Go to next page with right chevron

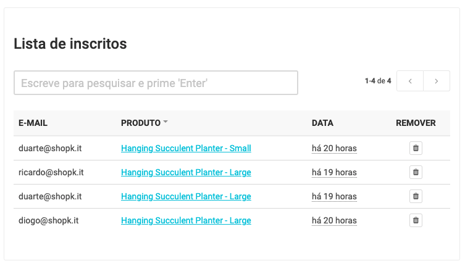(x=437, y=81)
